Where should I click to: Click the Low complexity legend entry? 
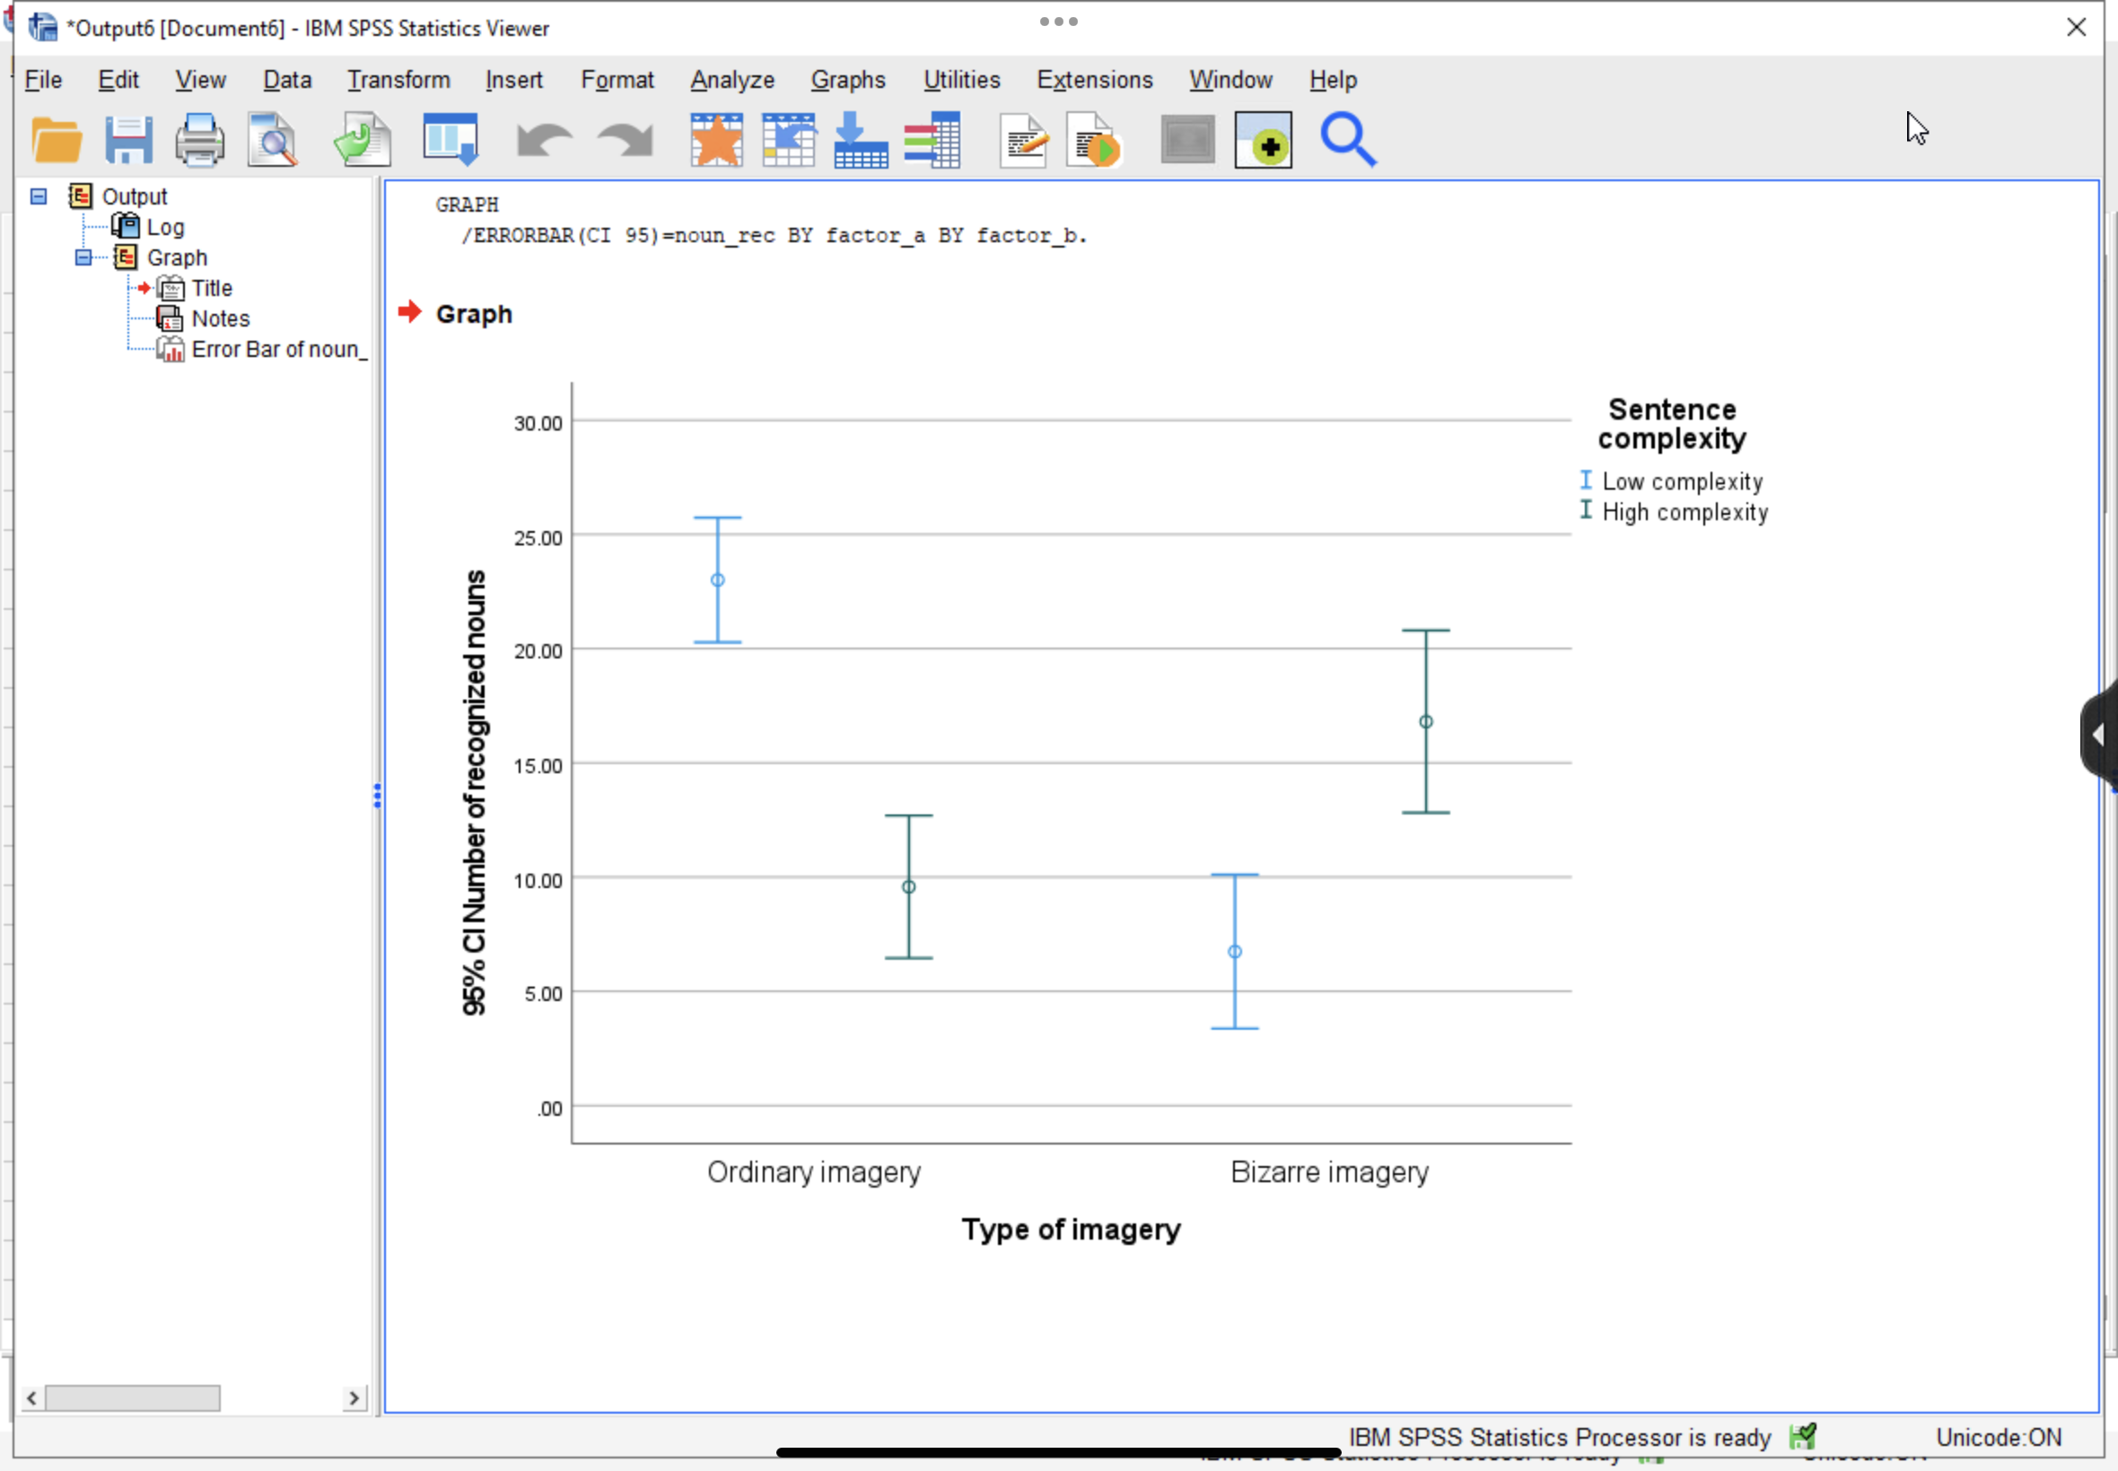[1681, 481]
